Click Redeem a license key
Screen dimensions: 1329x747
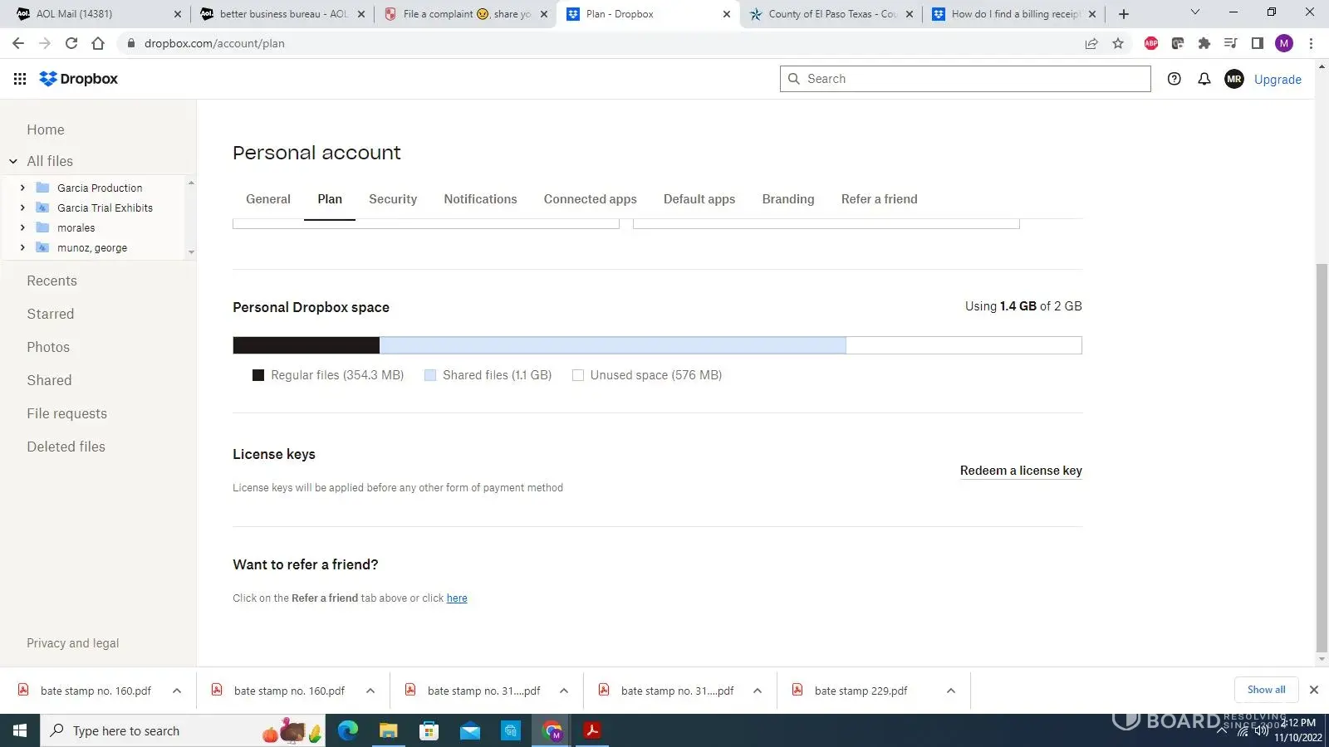coord(1020,471)
